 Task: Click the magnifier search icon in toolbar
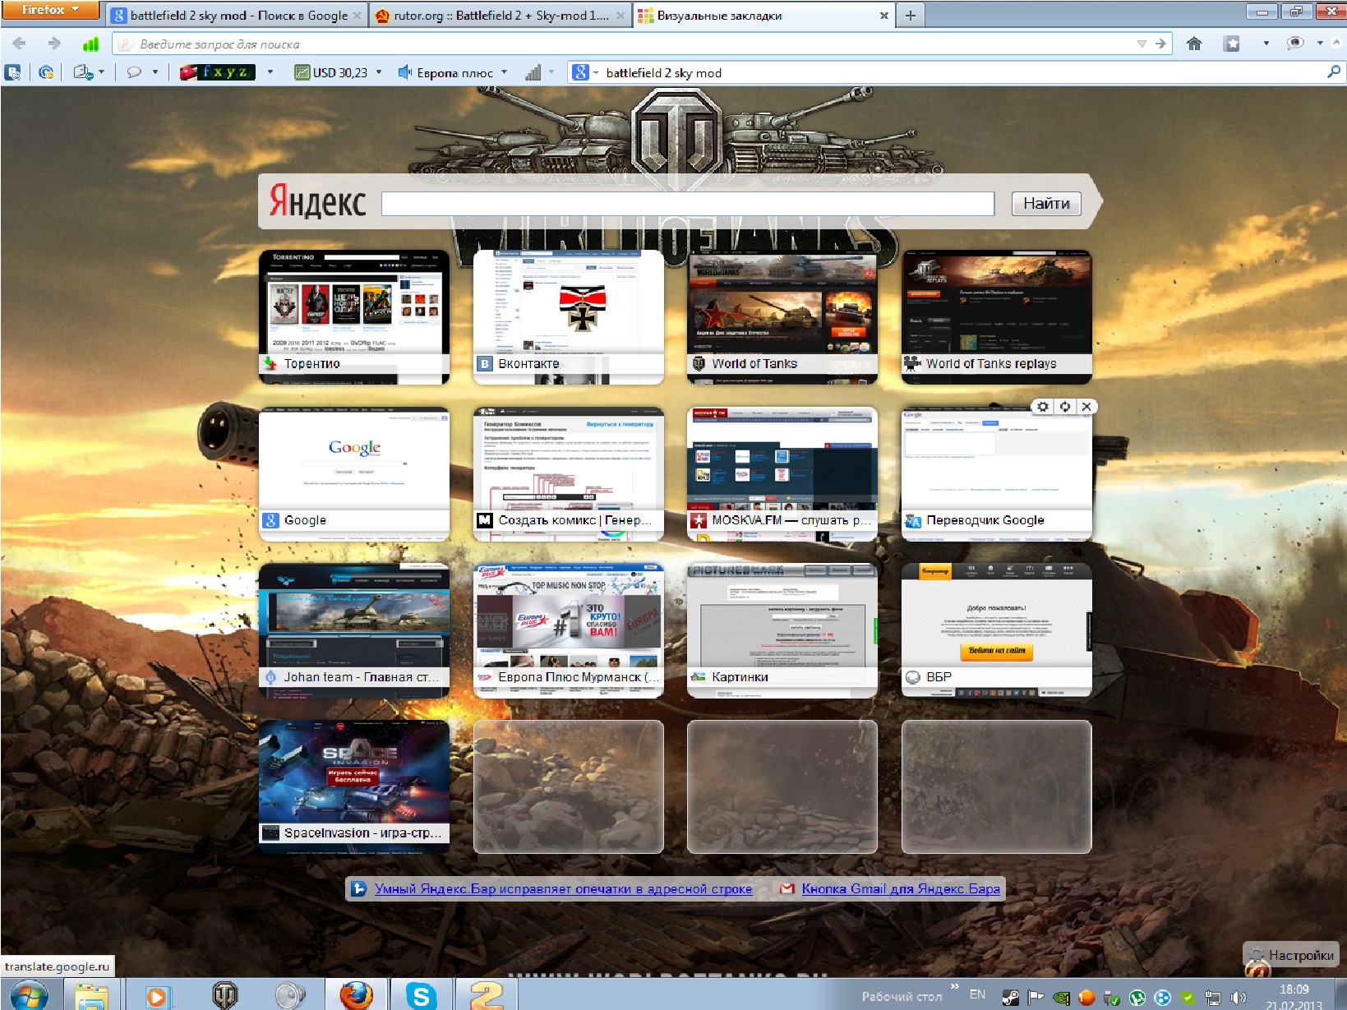pyautogui.click(x=1333, y=72)
